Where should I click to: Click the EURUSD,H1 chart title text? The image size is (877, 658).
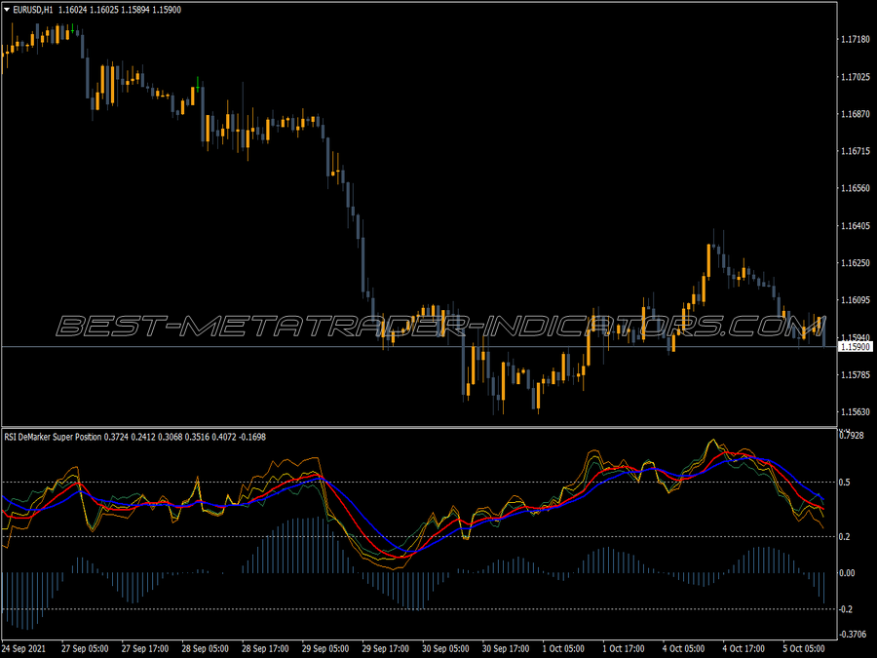click(x=33, y=10)
